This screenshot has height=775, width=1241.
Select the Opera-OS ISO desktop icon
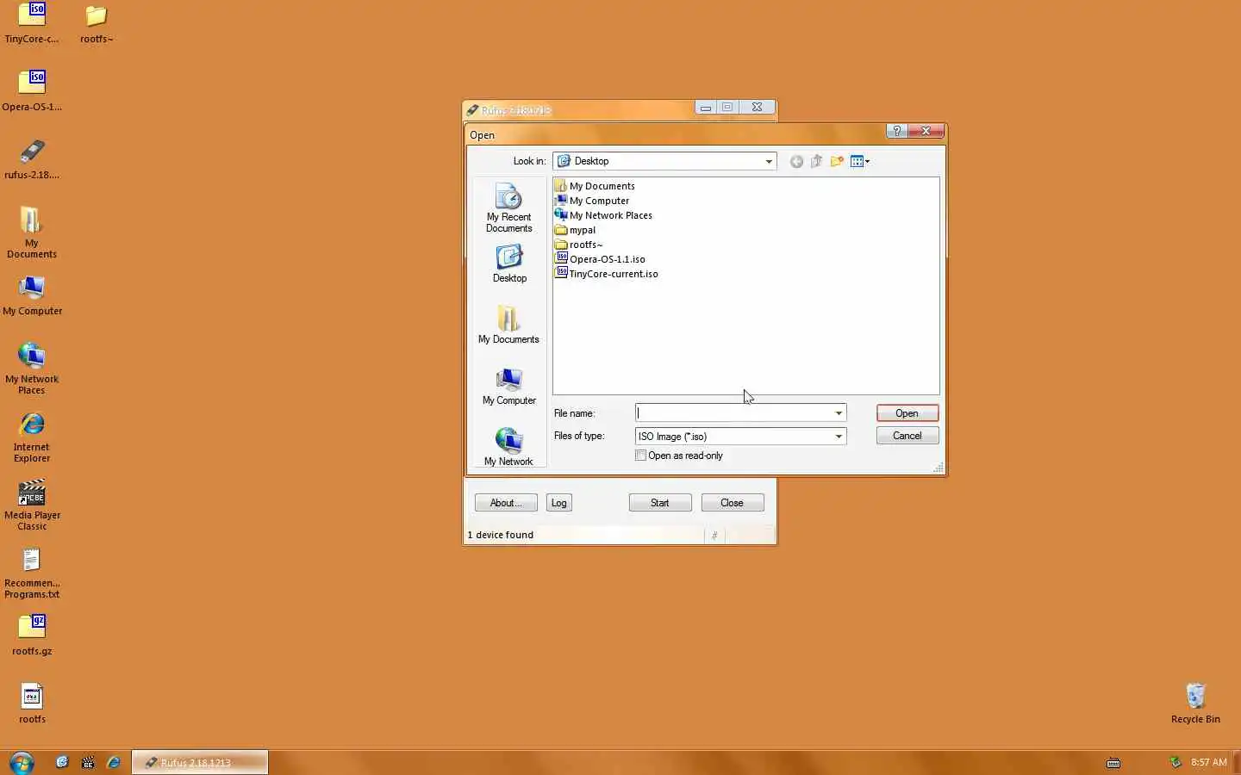click(x=32, y=90)
